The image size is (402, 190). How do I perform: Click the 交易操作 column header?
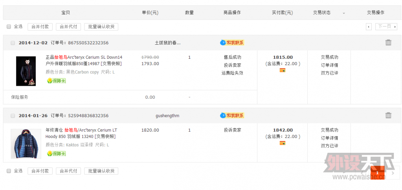click(x=376, y=13)
